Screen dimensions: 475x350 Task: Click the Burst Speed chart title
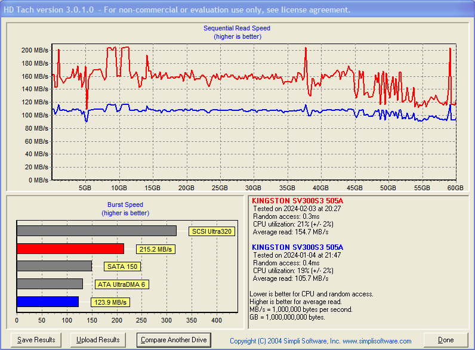point(125,205)
